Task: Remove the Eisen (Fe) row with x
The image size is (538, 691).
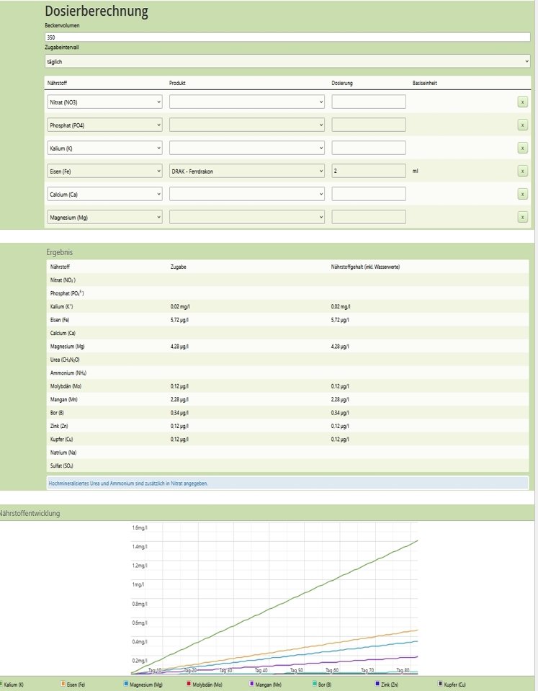Action: [522, 171]
